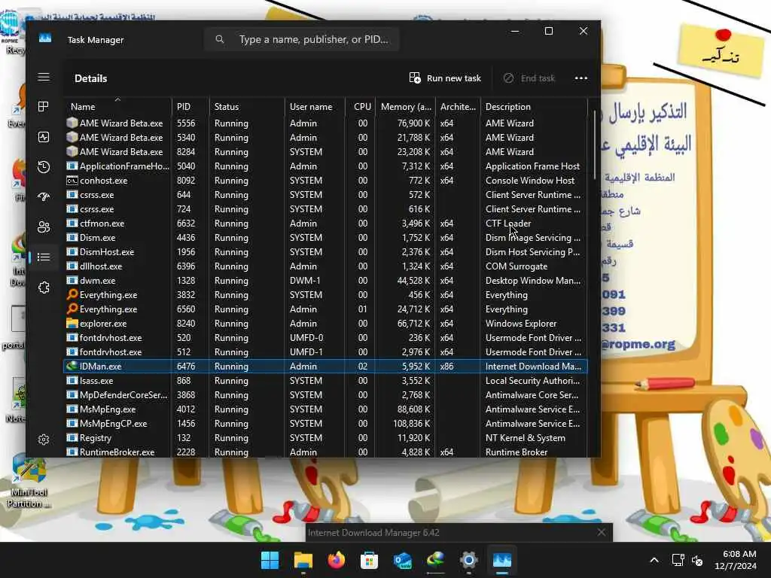This screenshot has width=771, height=578.
Task: Open App history page in sidebar
Action: point(44,167)
